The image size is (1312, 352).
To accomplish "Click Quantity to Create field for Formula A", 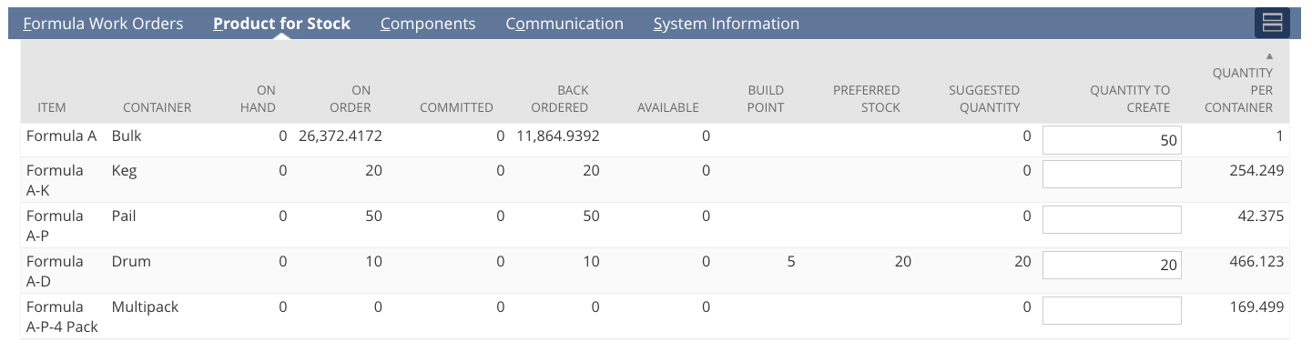I will (x=1112, y=141).
